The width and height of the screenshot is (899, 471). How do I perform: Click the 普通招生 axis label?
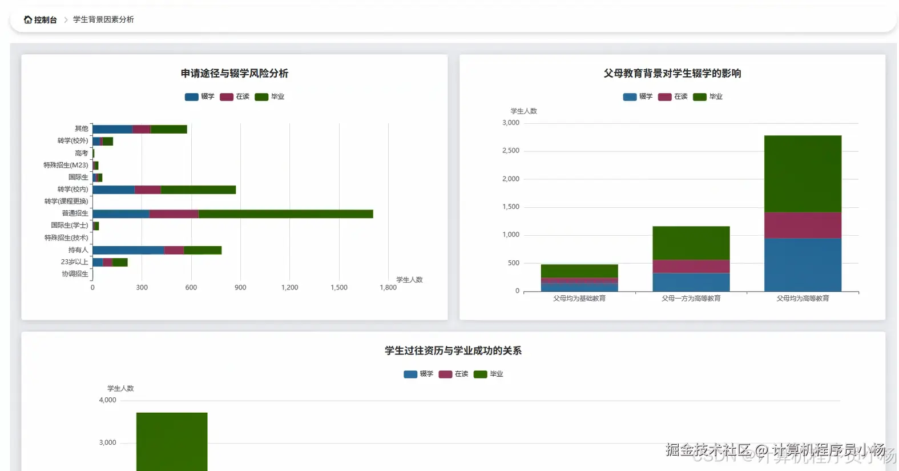(75, 214)
